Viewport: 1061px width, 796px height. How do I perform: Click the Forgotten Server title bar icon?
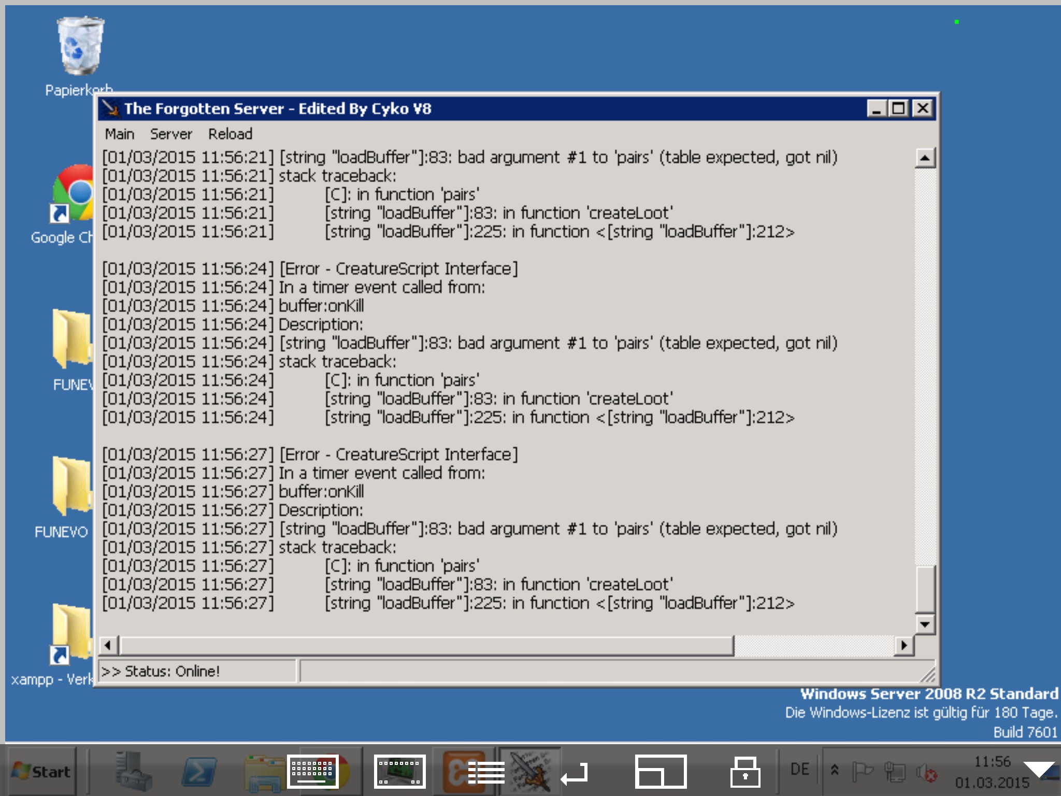coord(110,108)
